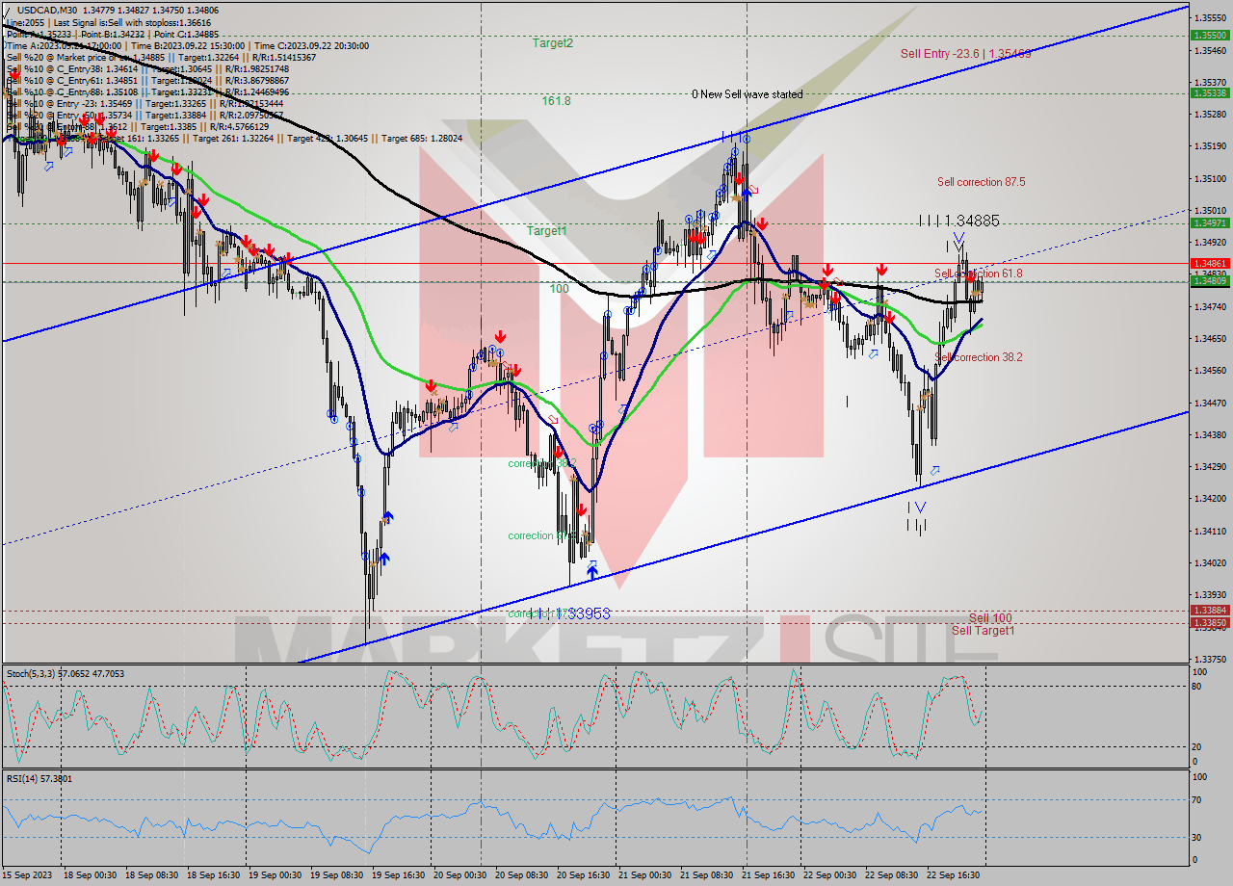Viewport: 1233px width, 886px height.
Task: Click the 1.34020 price axis value
Action: tap(1210, 563)
